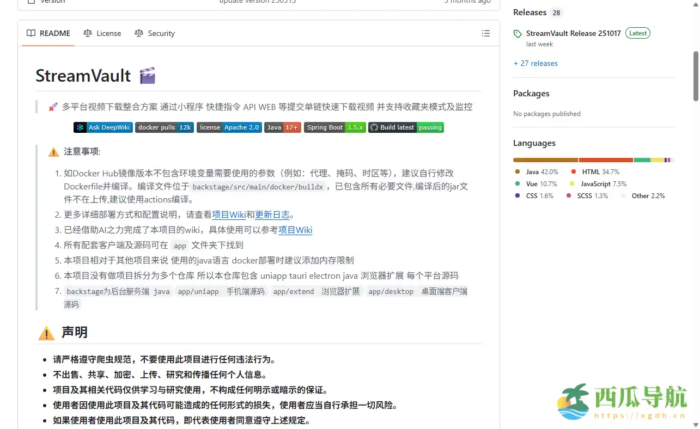The width and height of the screenshot is (700, 429).
Task: Click the docker pulls 12k badge
Action: click(164, 127)
